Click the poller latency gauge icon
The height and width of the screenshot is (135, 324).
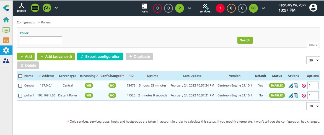pos(47,8)
